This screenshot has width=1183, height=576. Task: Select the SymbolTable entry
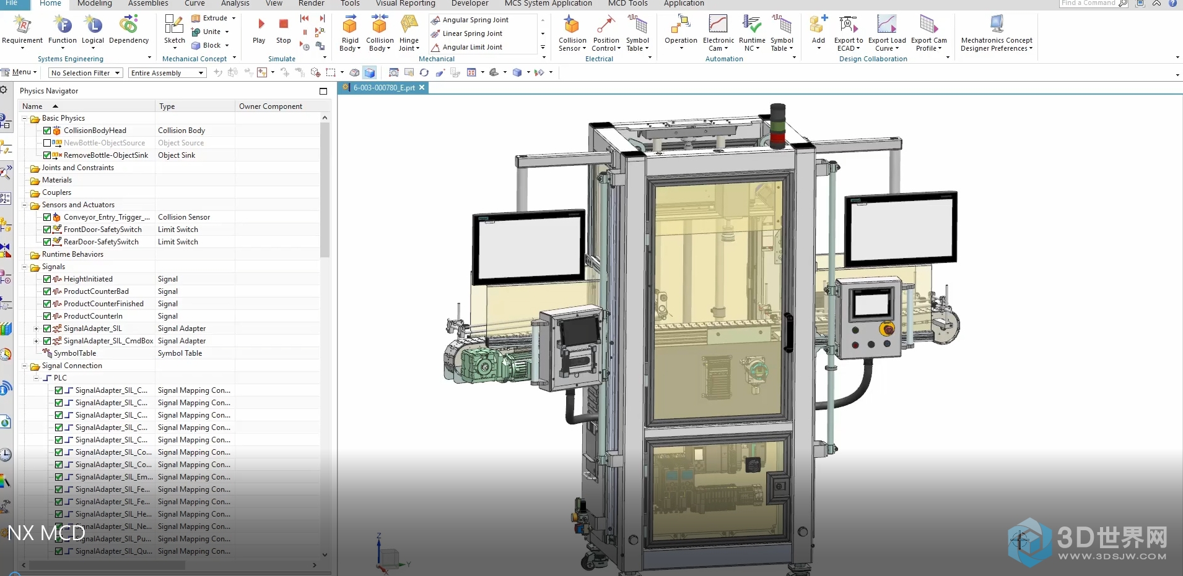pos(74,353)
